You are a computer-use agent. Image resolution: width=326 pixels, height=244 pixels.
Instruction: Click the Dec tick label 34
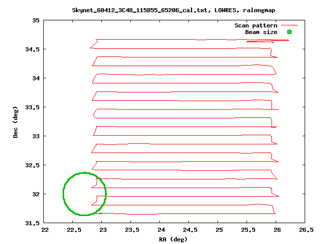point(36,78)
